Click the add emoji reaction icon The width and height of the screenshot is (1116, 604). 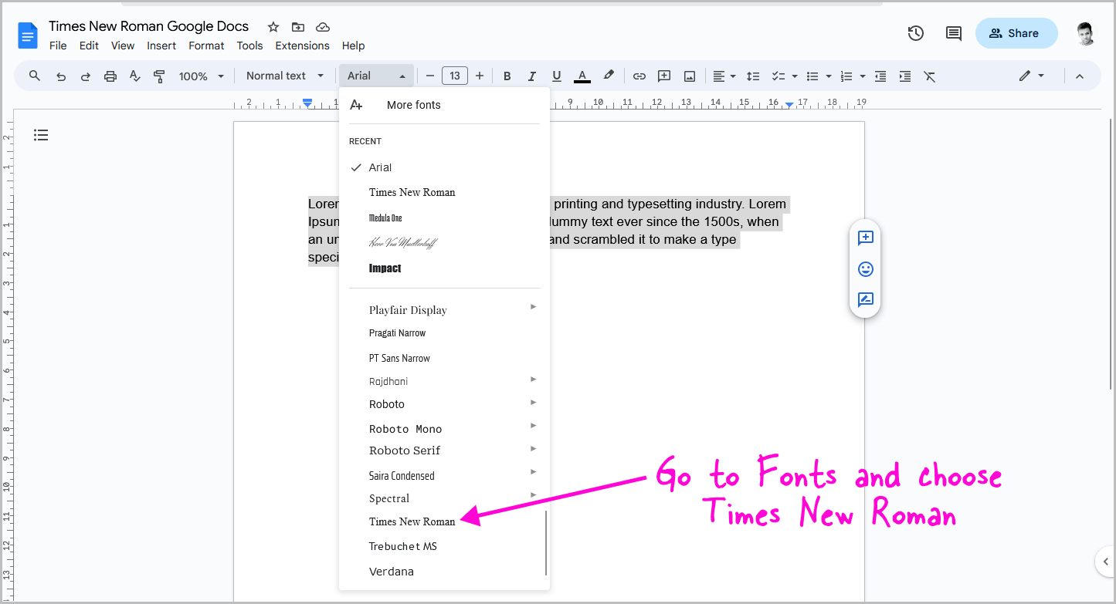point(865,269)
